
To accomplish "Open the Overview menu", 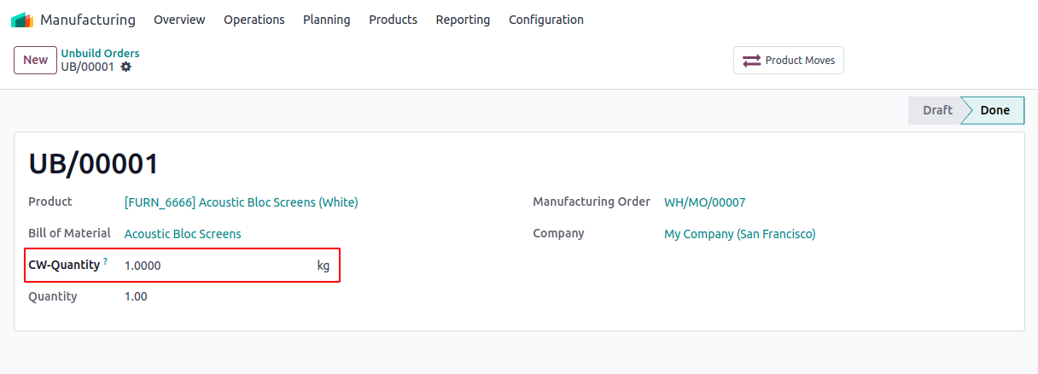I will point(179,20).
